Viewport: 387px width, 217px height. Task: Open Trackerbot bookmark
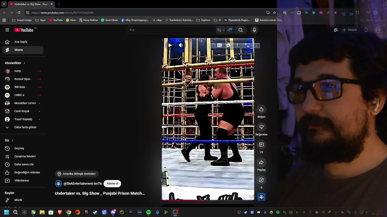point(179,20)
